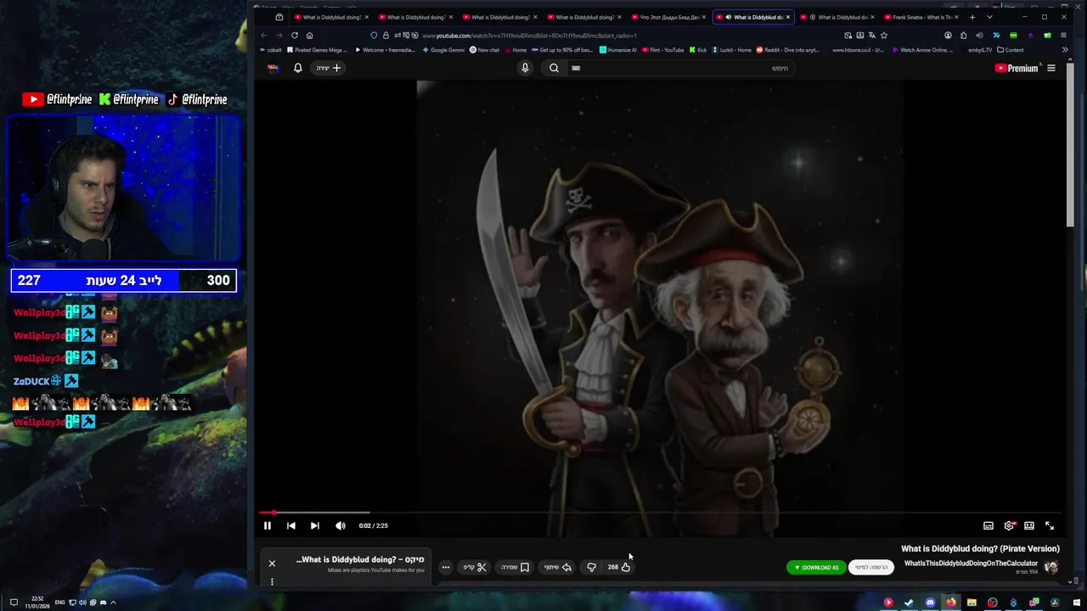Open the taskbar date and time
The width and height of the screenshot is (1087, 611).
tap(38, 603)
